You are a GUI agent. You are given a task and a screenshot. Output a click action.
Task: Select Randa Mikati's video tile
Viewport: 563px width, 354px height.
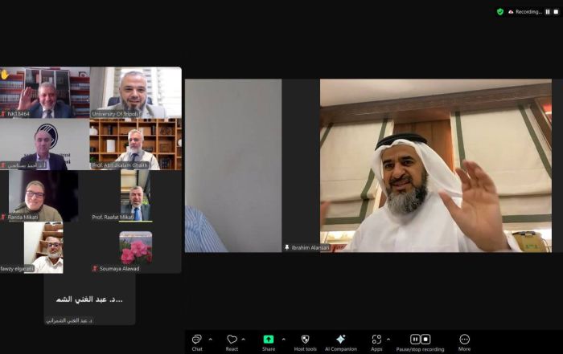(x=43, y=196)
